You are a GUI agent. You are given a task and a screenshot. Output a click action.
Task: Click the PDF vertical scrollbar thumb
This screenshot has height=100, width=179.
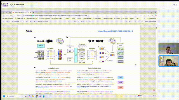coord(156,28)
